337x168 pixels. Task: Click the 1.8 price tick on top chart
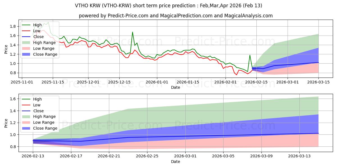pyautogui.click(x=13, y=26)
